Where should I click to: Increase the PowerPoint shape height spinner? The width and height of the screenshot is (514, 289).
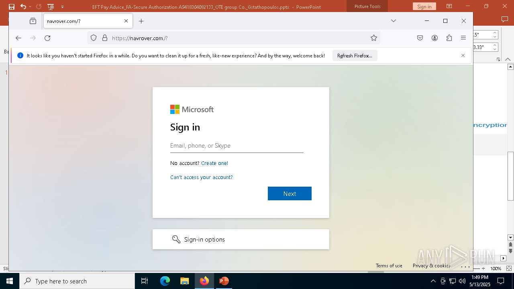pyautogui.click(x=495, y=33)
